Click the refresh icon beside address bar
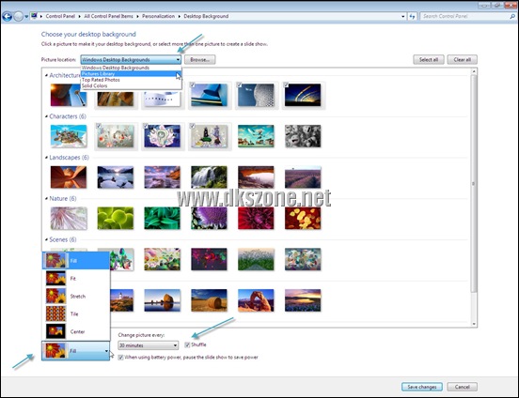 412,16
